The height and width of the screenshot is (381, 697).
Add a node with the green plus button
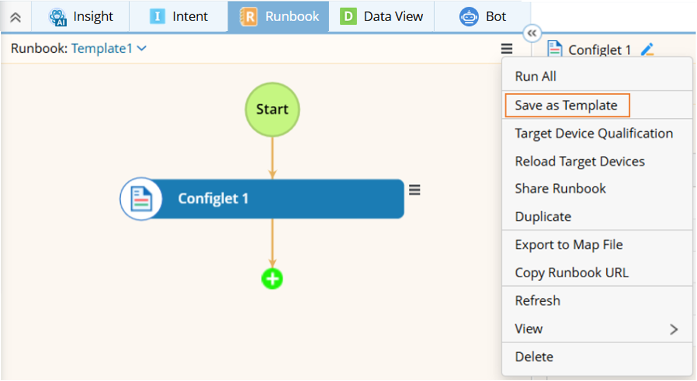coord(272,279)
